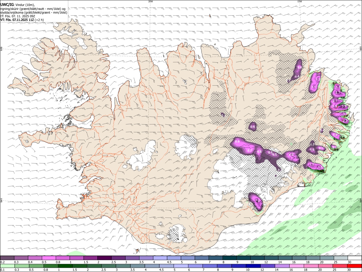The height and width of the screenshot is (272, 362).
Task: Pick the upper scale swatch between 4 and 4.5
Action: coord(160,258)
